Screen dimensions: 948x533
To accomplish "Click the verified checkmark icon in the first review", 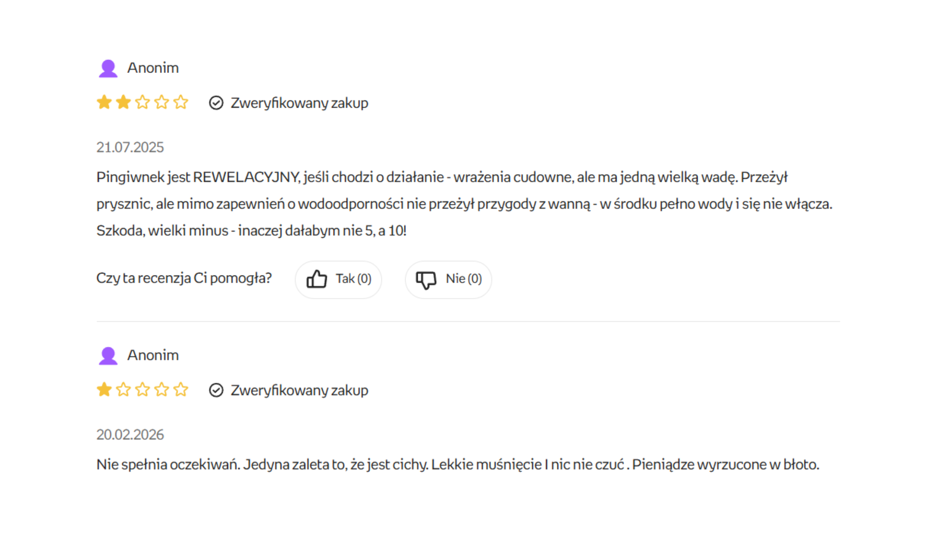I will [x=216, y=103].
